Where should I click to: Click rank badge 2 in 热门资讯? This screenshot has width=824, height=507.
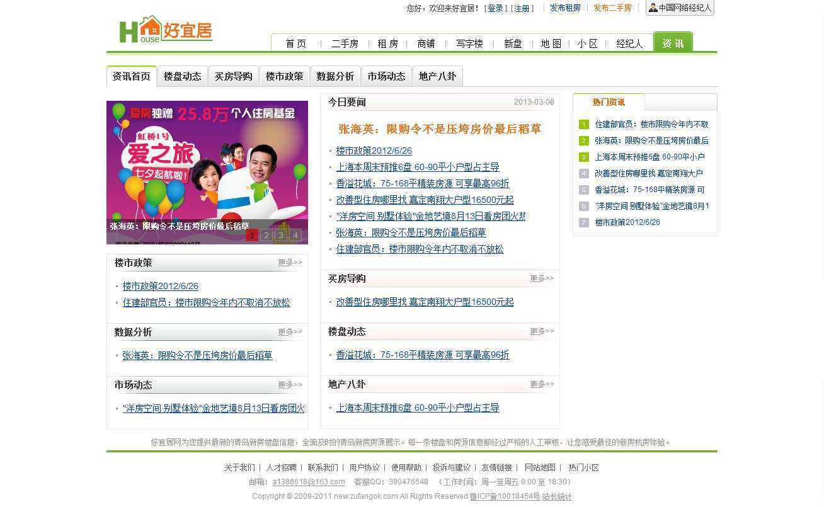pos(584,141)
